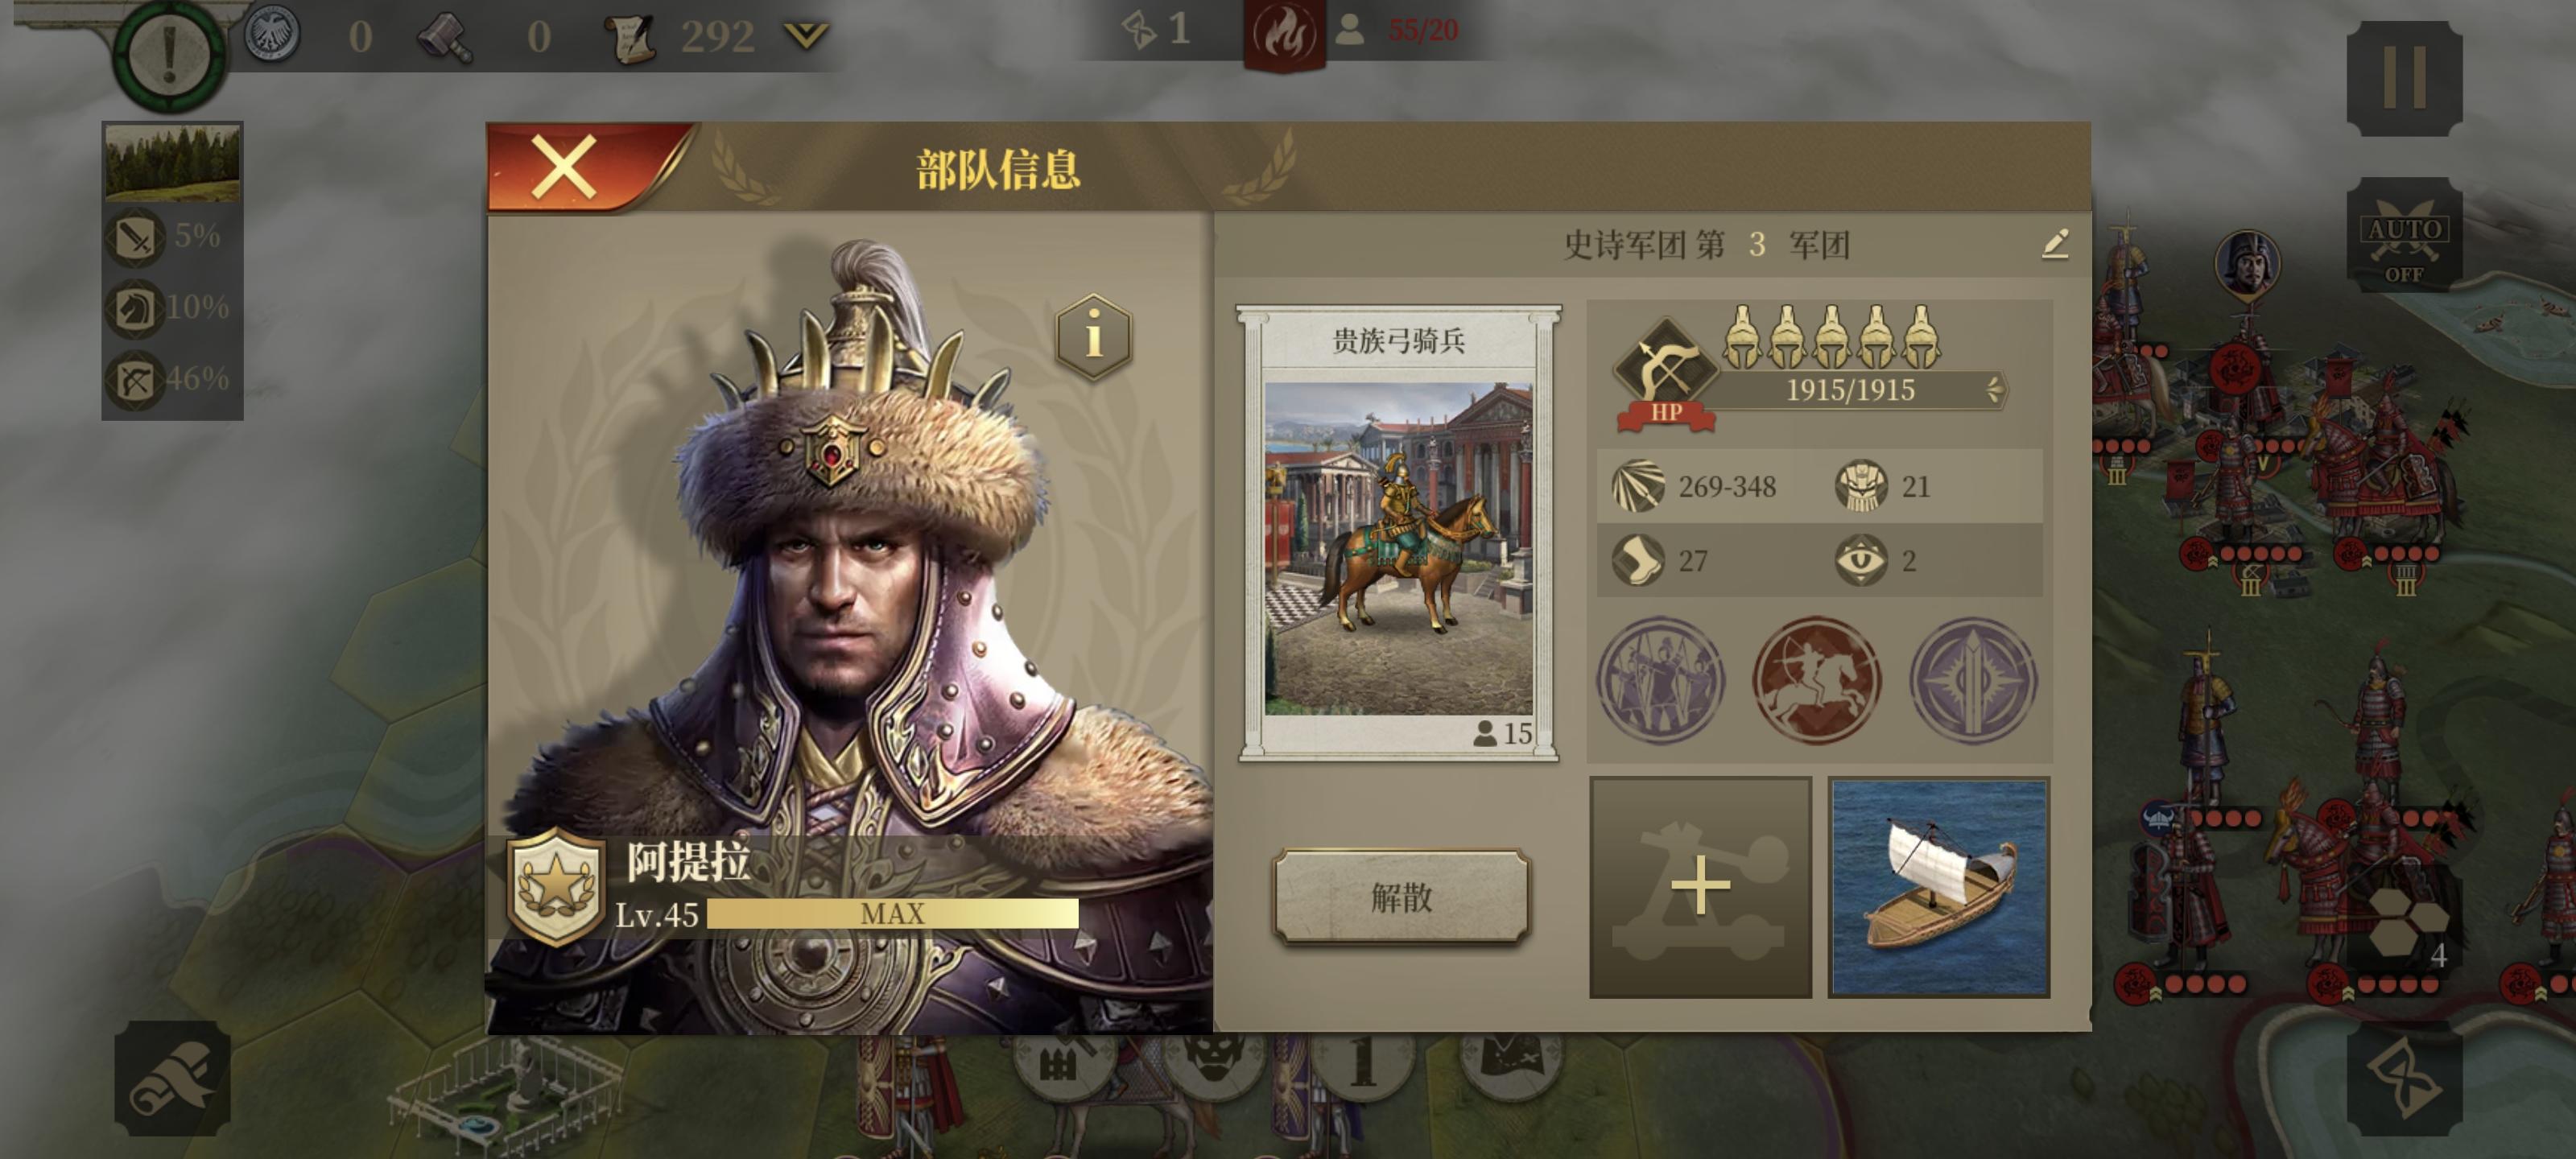Tap the flame emblem in top bar
Viewport: 2576px width, 1159px height.
click(1284, 34)
